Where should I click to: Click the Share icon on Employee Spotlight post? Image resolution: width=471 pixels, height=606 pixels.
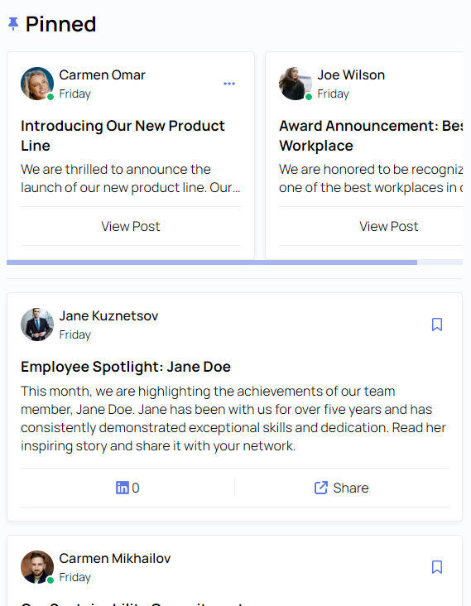click(x=320, y=488)
